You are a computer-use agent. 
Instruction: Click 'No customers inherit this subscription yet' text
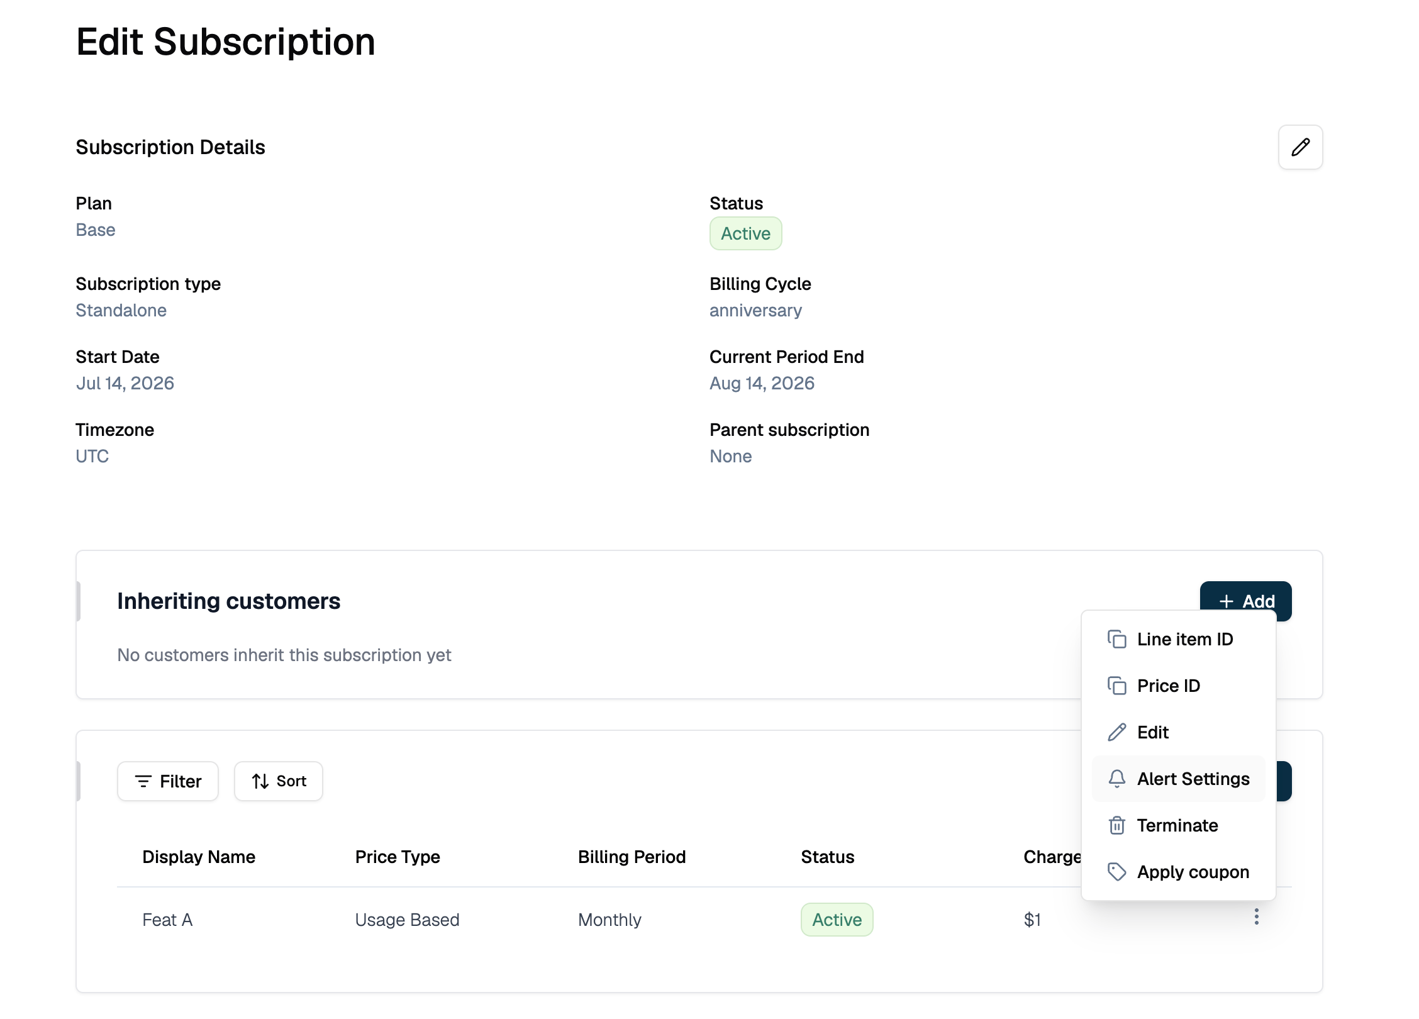coord(284,655)
